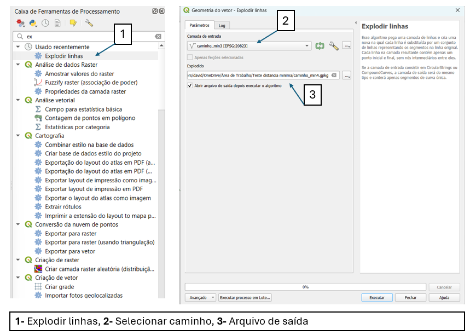
Task: Switch to the Log tab
Action: [222, 25]
